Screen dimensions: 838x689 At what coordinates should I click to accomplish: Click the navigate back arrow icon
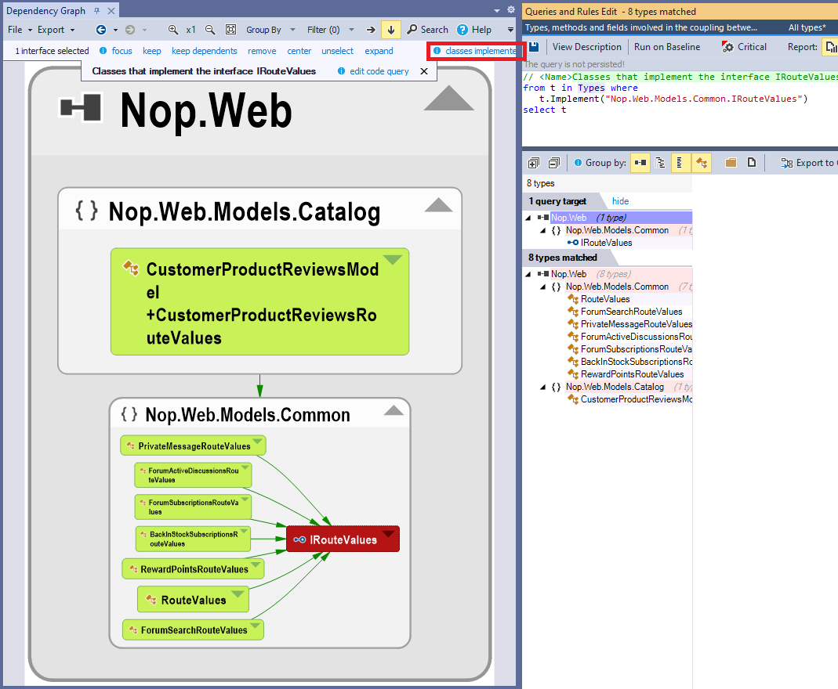tap(101, 30)
